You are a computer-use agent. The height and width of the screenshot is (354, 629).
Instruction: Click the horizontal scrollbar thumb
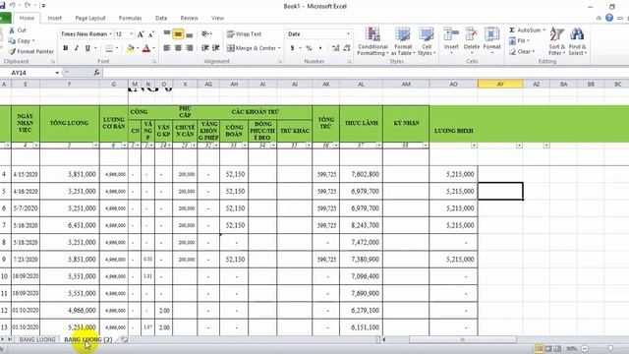(x=463, y=339)
